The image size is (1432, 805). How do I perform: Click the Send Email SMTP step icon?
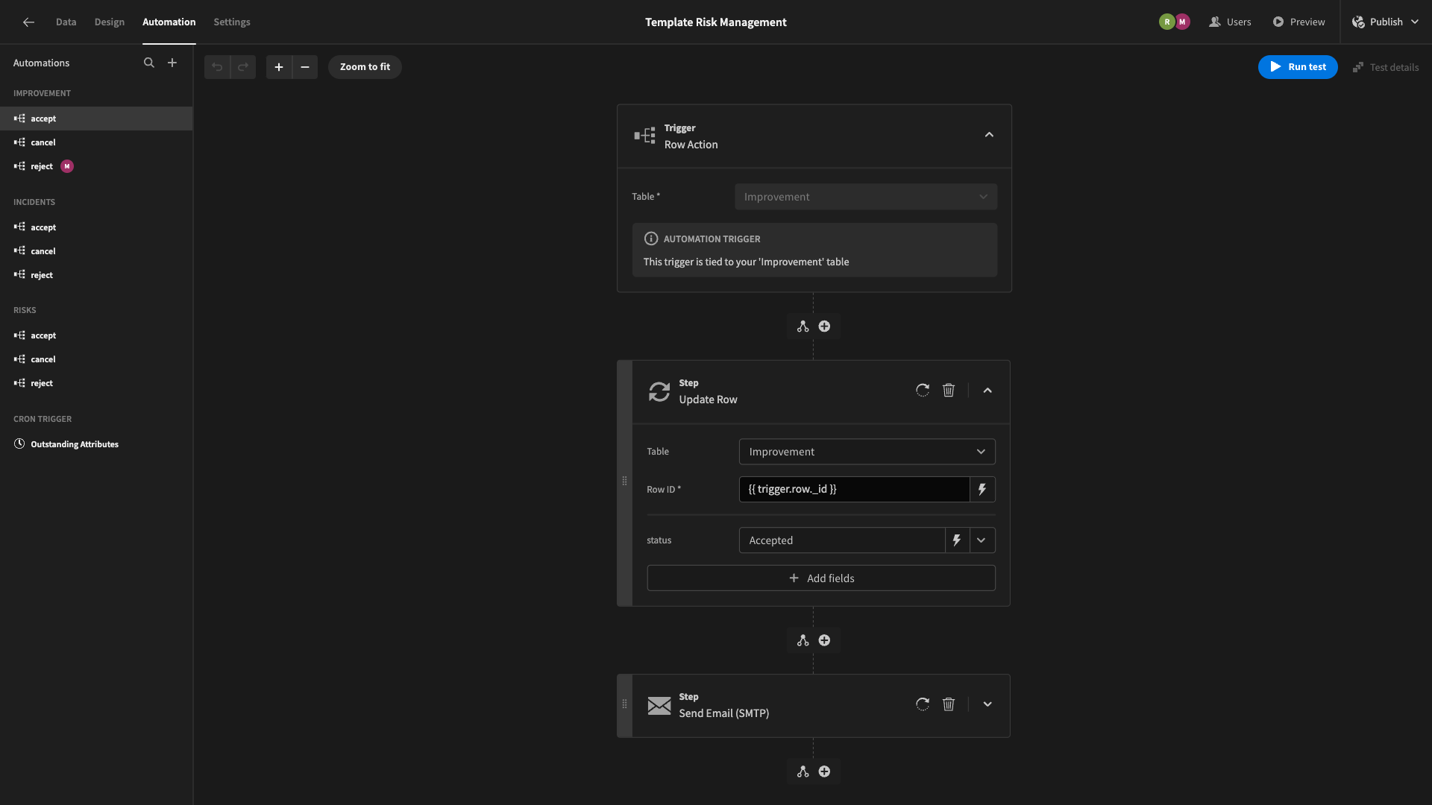click(659, 704)
